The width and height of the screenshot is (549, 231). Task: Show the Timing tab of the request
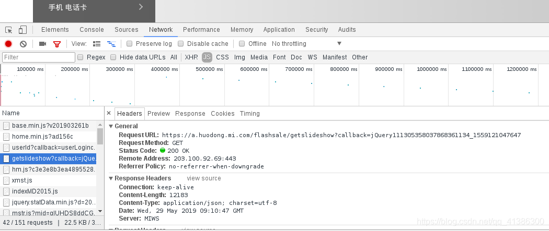click(x=249, y=113)
